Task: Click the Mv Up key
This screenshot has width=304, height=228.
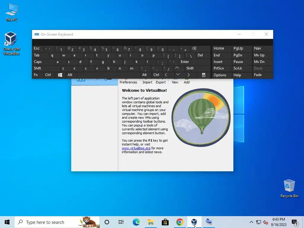Action: (262, 55)
